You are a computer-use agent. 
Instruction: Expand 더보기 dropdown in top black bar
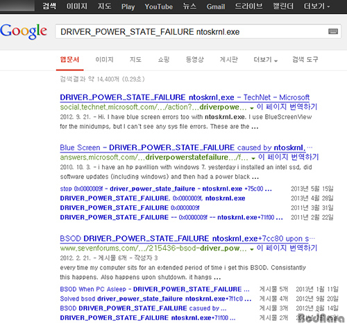[316, 6]
